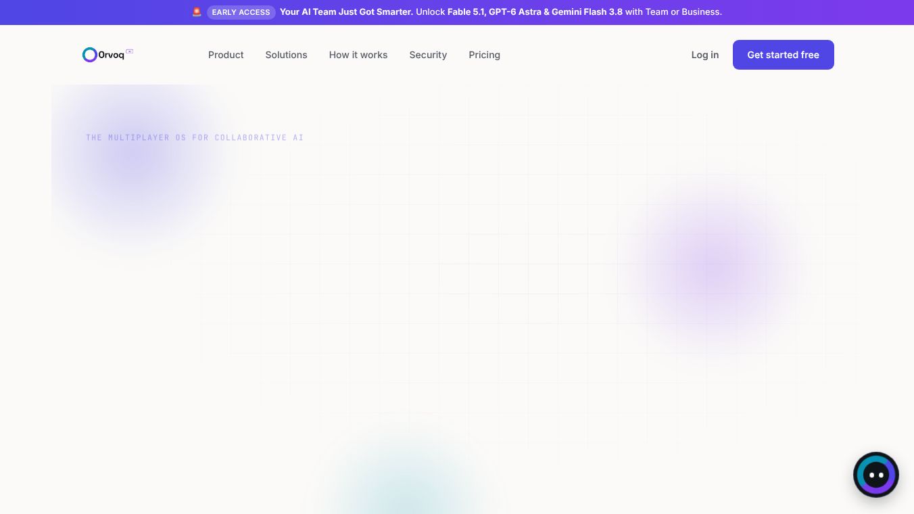Click the small badge beside Orvoq wordmark

coord(130,51)
